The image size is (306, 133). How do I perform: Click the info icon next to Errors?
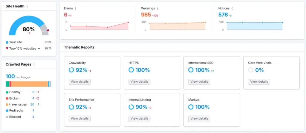(x=76, y=8)
